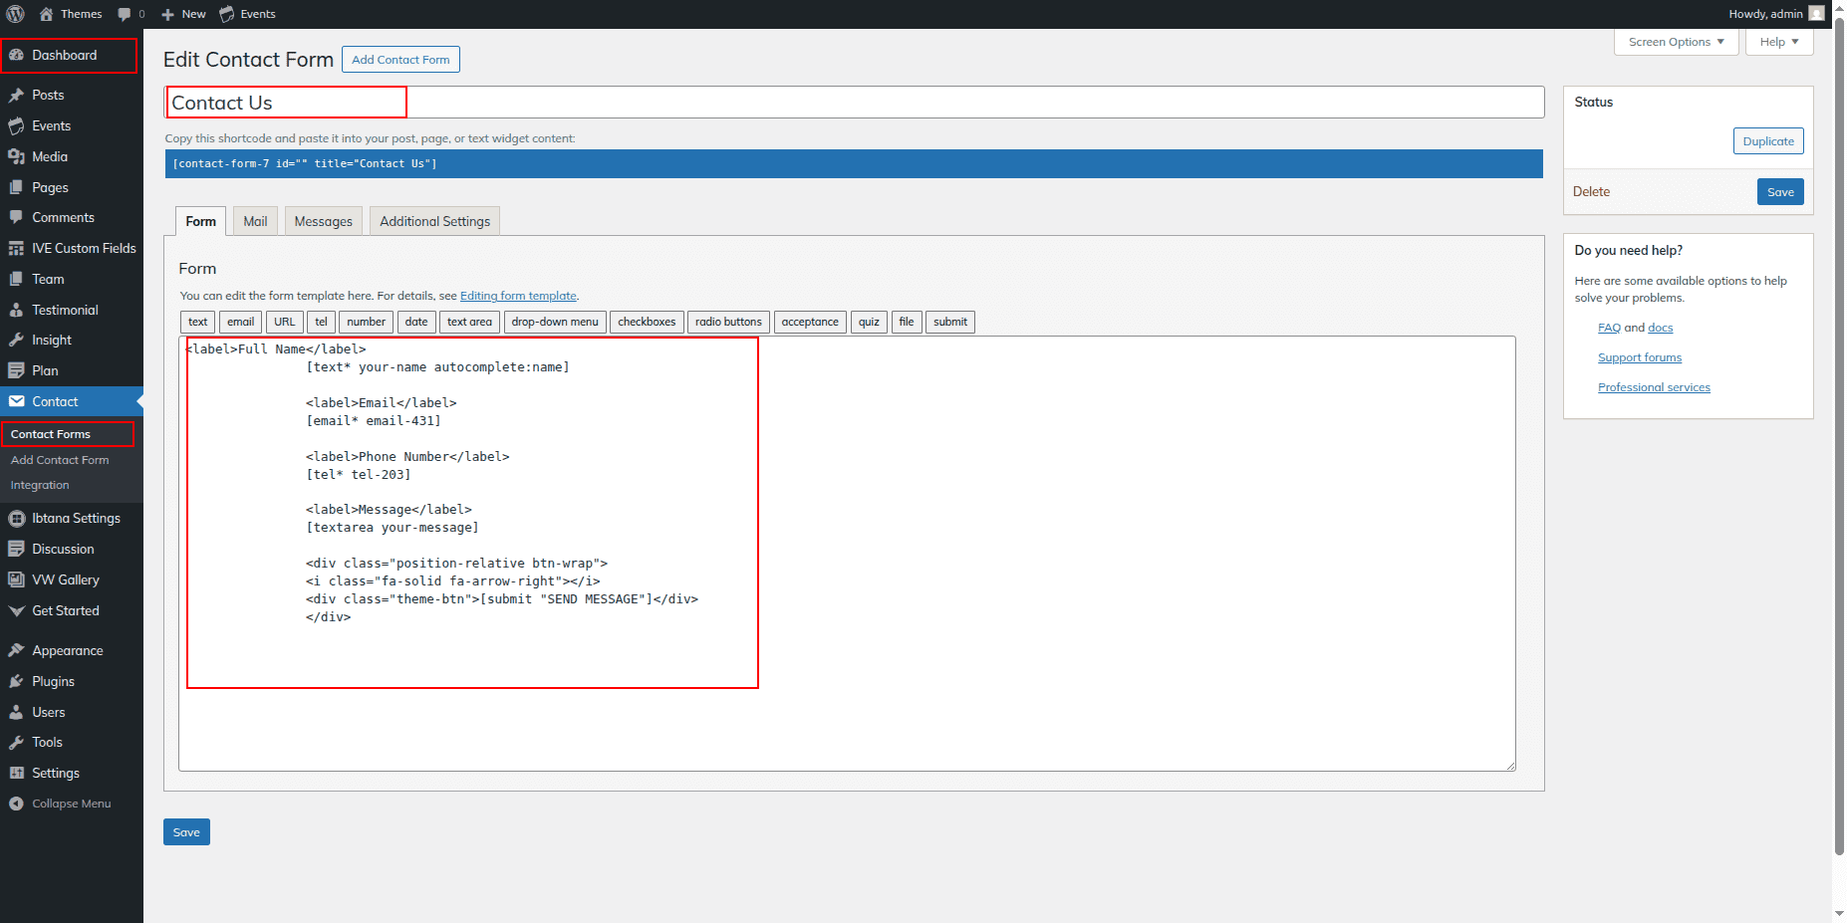Open the Editing form template link
This screenshot has width=1847, height=923.
coord(518,296)
